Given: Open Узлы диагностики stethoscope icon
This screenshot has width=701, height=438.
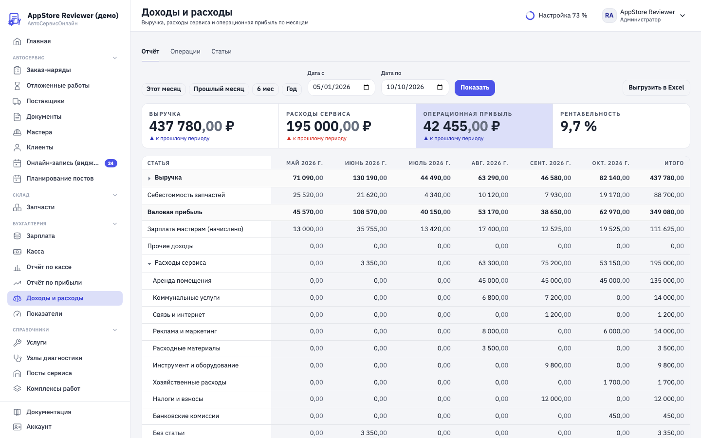Looking at the screenshot, I should click(17, 358).
